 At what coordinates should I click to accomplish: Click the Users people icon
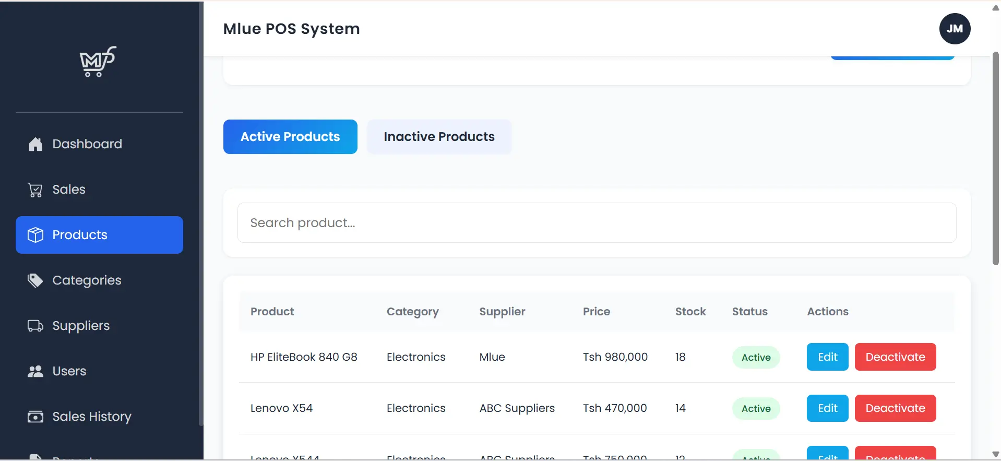pos(35,371)
